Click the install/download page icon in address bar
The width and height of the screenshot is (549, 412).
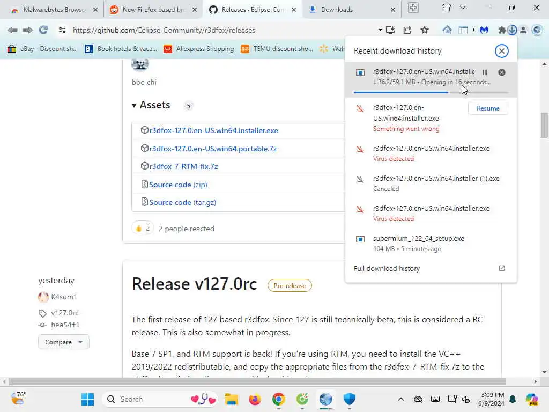pos(390,30)
